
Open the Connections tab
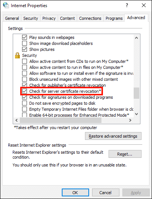coord(90,18)
